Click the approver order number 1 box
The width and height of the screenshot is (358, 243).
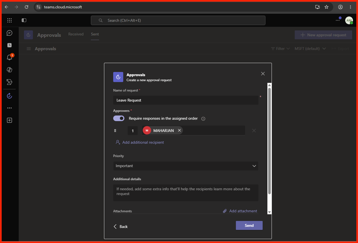pyautogui.click(x=133, y=130)
